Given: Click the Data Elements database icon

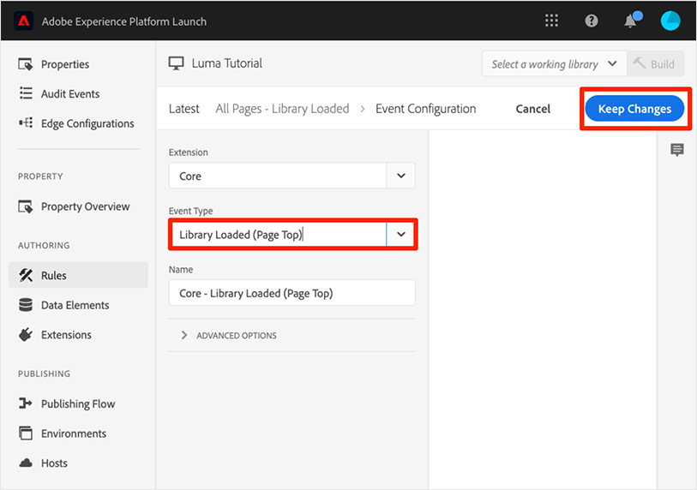Looking at the screenshot, I should tap(26, 305).
